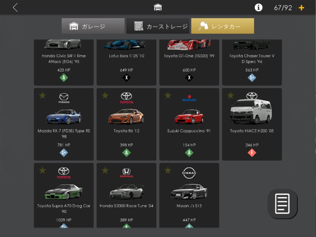
Task: Click the Nissan logo on S15 card
Action: (189, 173)
